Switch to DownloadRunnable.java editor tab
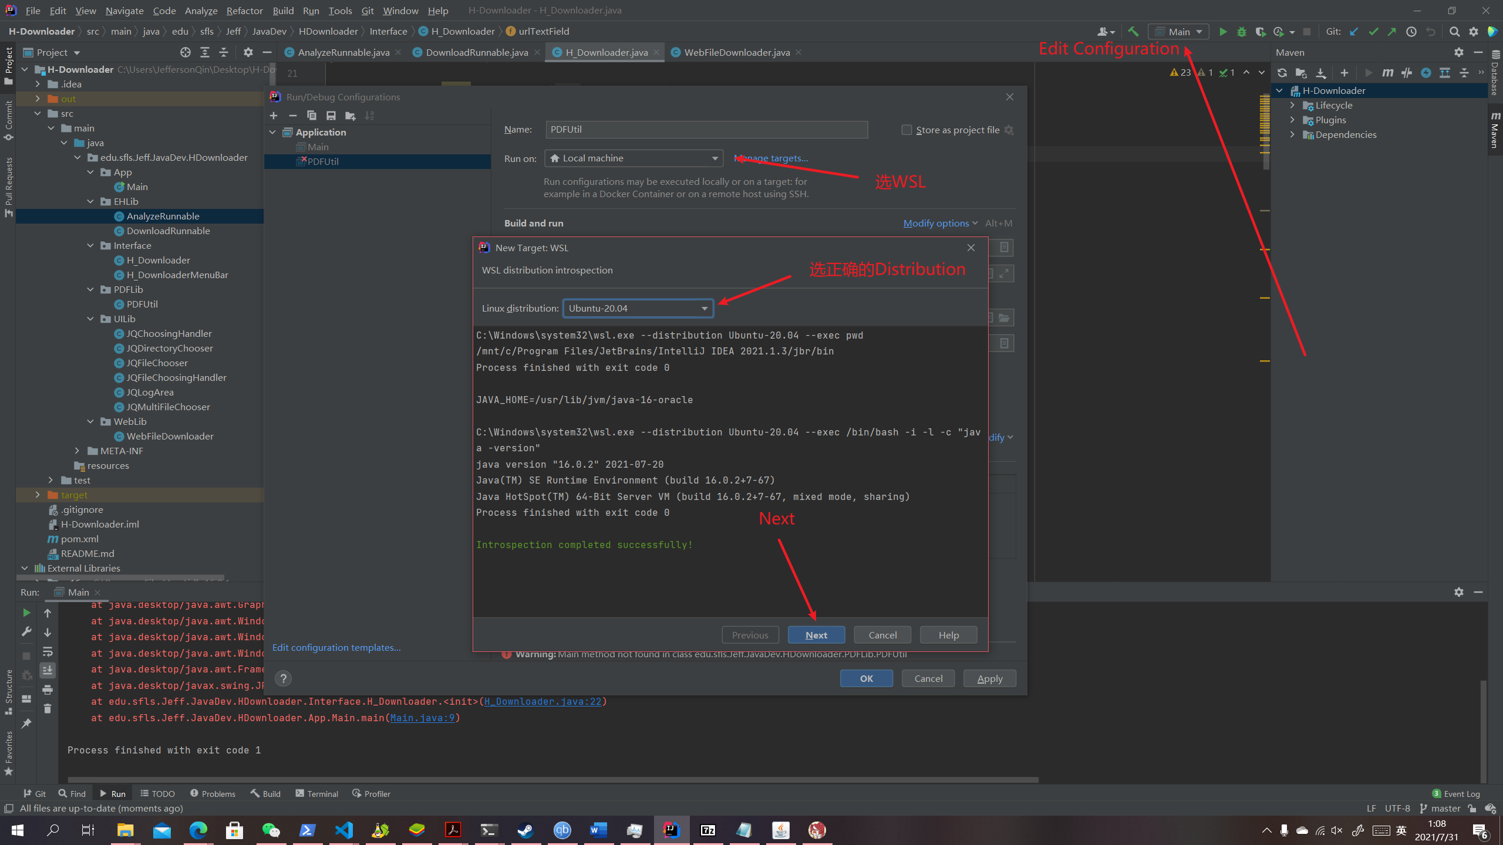 click(477, 52)
